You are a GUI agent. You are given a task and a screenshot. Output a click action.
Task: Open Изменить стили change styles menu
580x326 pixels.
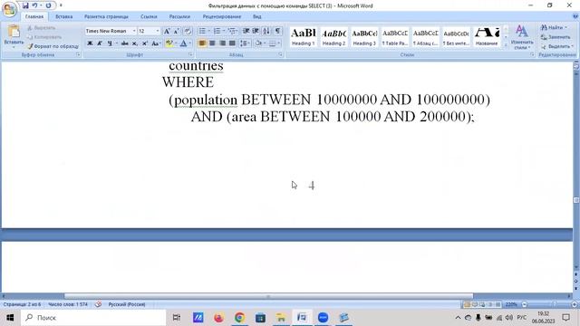(x=521, y=37)
